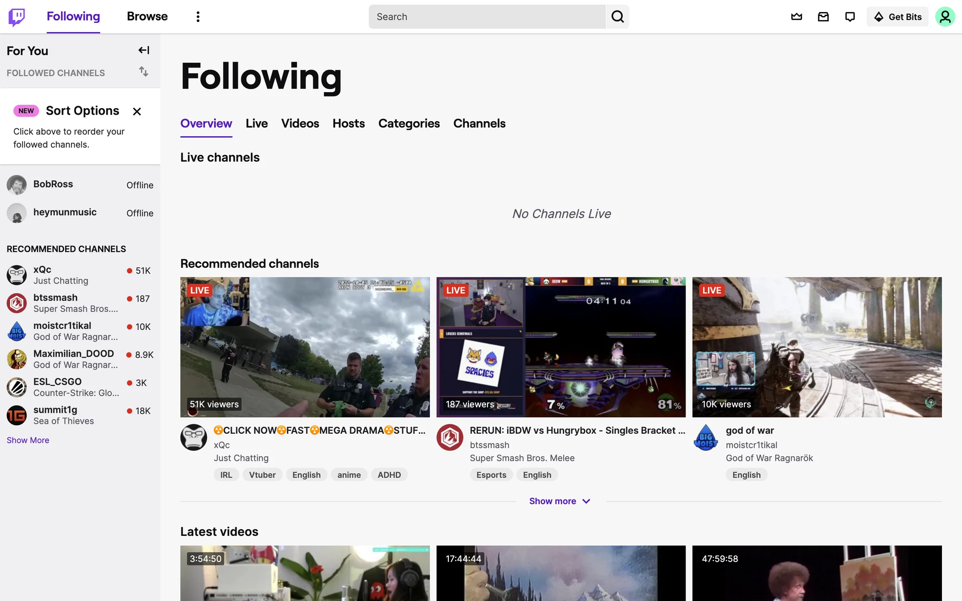The height and width of the screenshot is (601, 962).
Task: Open the moistcr1tikal channel link
Action: tap(751, 445)
